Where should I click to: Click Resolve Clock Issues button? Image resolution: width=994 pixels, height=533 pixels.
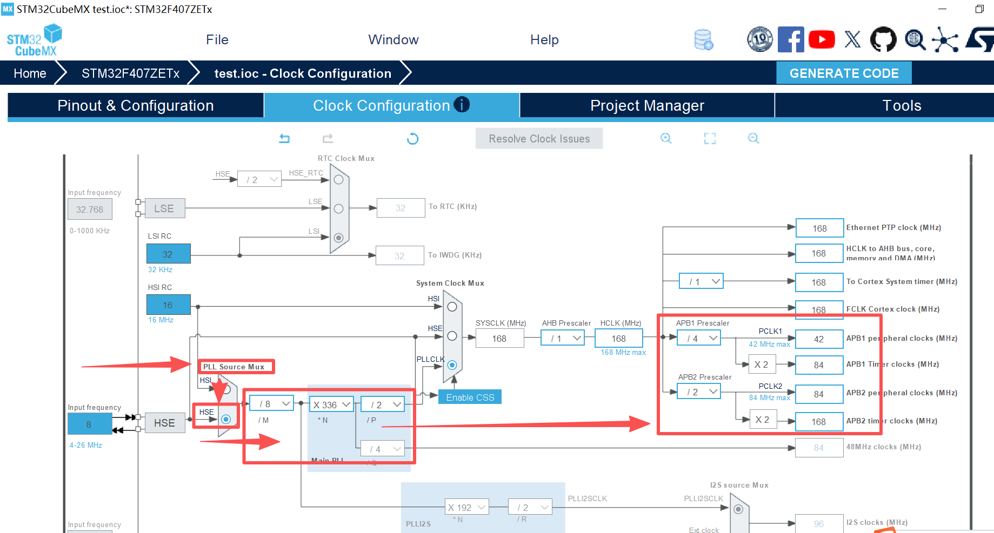pyautogui.click(x=539, y=139)
